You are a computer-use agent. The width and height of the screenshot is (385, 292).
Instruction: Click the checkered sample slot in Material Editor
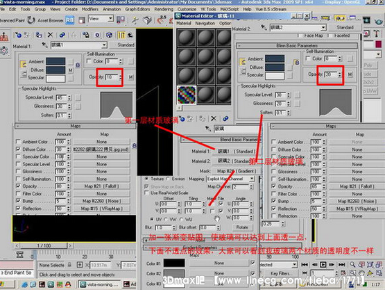tap(187, 95)
